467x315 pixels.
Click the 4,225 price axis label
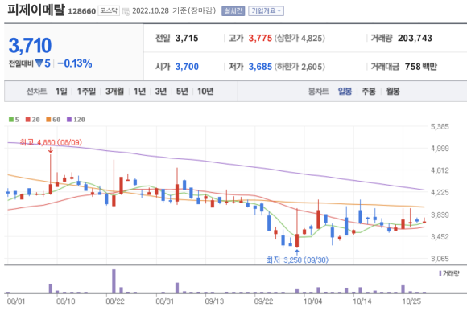point(440,192)
